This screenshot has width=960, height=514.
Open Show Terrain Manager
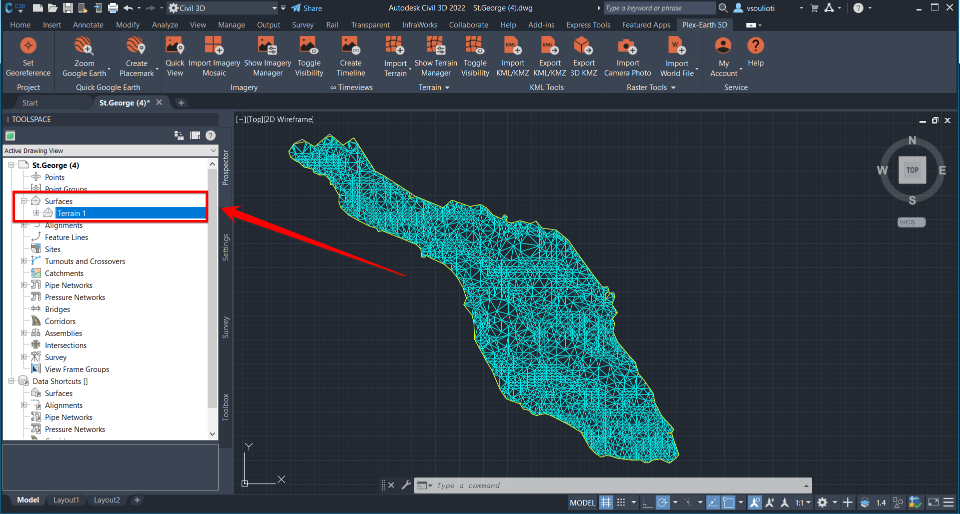tap(436, 56)
